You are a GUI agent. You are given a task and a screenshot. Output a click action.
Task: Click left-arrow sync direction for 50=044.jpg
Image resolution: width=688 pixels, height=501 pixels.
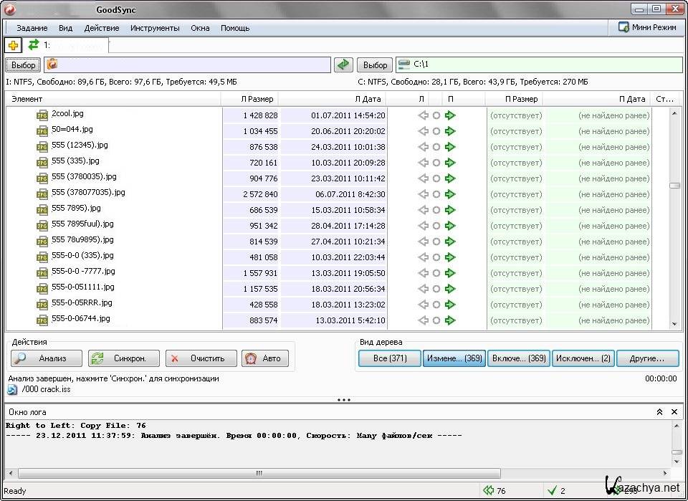coord(423,131)
